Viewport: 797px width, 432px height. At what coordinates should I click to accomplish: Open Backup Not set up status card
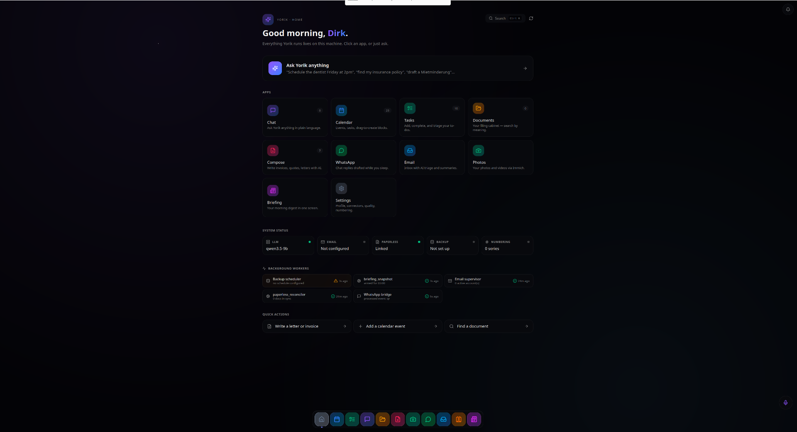pos(452,245)
